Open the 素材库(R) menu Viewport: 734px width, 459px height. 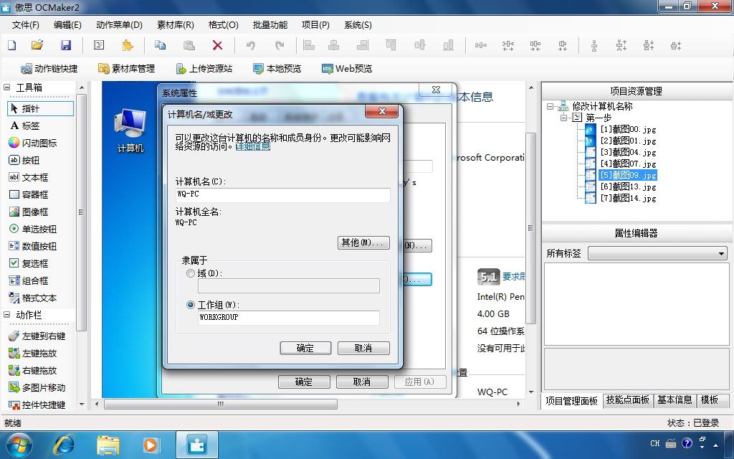pos(176,25)
